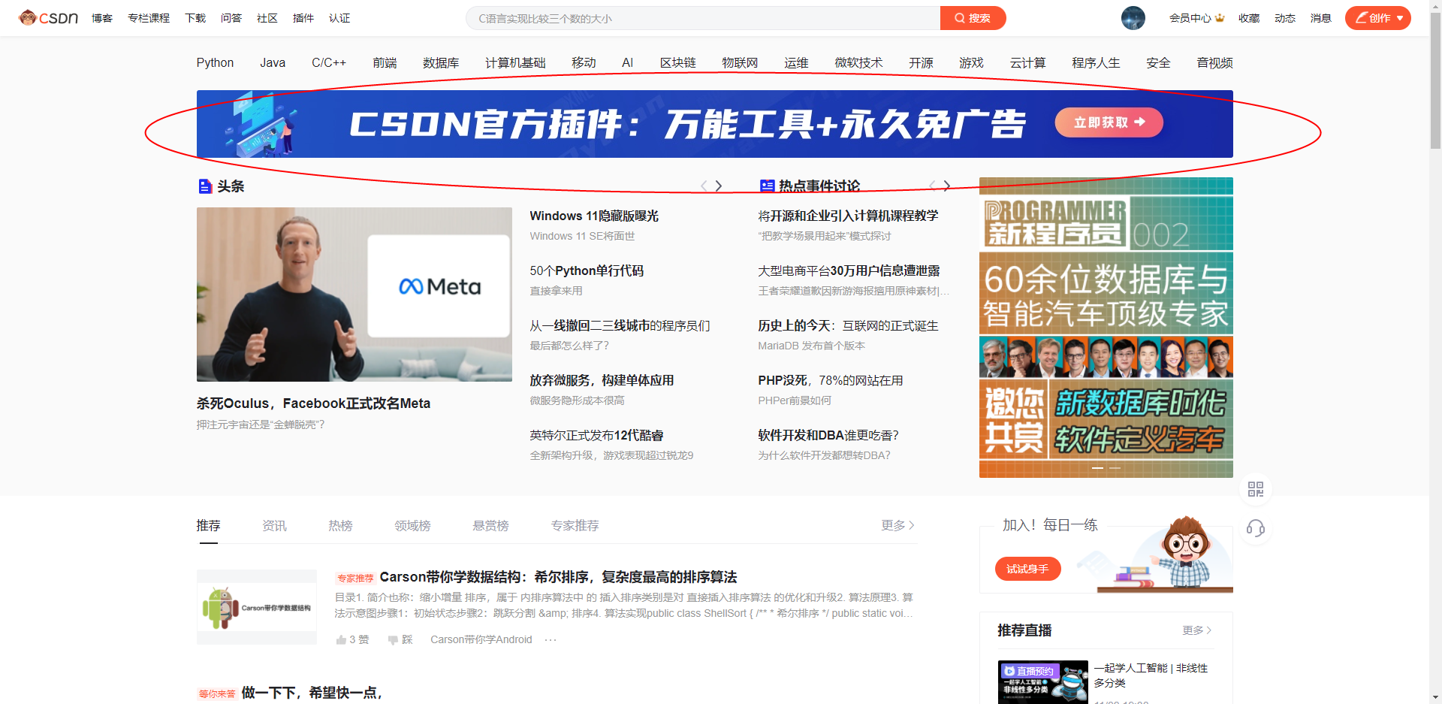Expand 更多 in 推荐直播 panel
Image resolution: width=1442 pixels, height=704 pixels.
pyautogui.click(x=1196, y=630)
